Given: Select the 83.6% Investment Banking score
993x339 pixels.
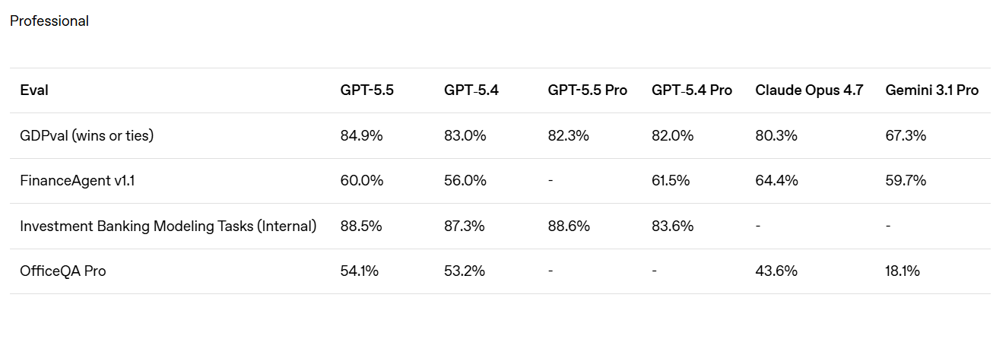Looking at the screenshot, I should tap(673, 226).
